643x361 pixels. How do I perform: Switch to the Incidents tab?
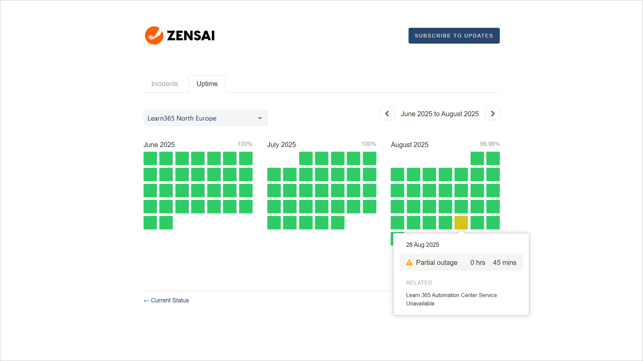[x=164, y=84]
